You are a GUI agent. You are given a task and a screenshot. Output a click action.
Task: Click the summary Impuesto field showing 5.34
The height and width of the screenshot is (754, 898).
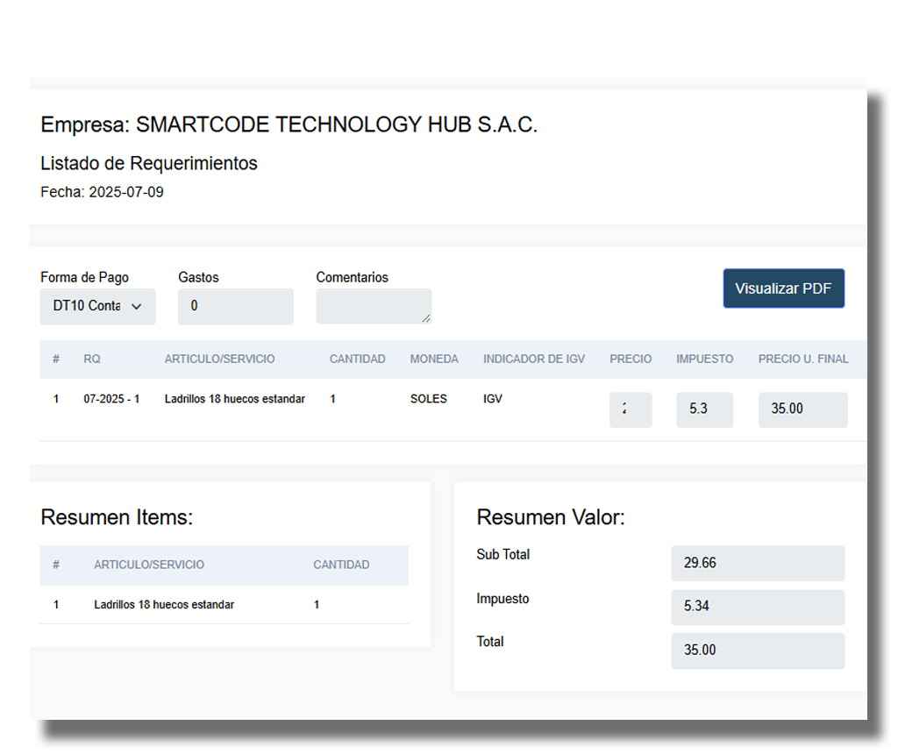[757, 607]
